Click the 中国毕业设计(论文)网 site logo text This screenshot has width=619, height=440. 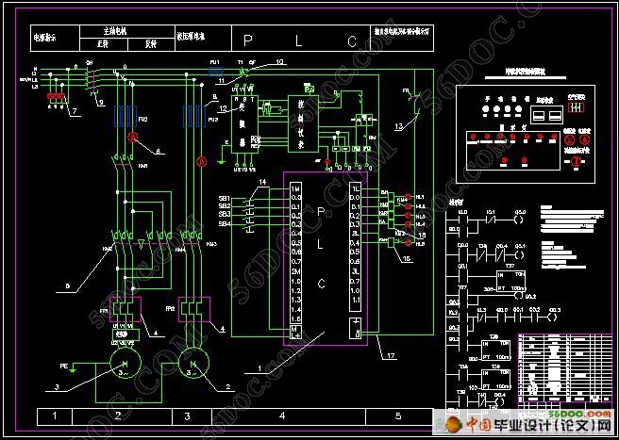click(533, 428)
